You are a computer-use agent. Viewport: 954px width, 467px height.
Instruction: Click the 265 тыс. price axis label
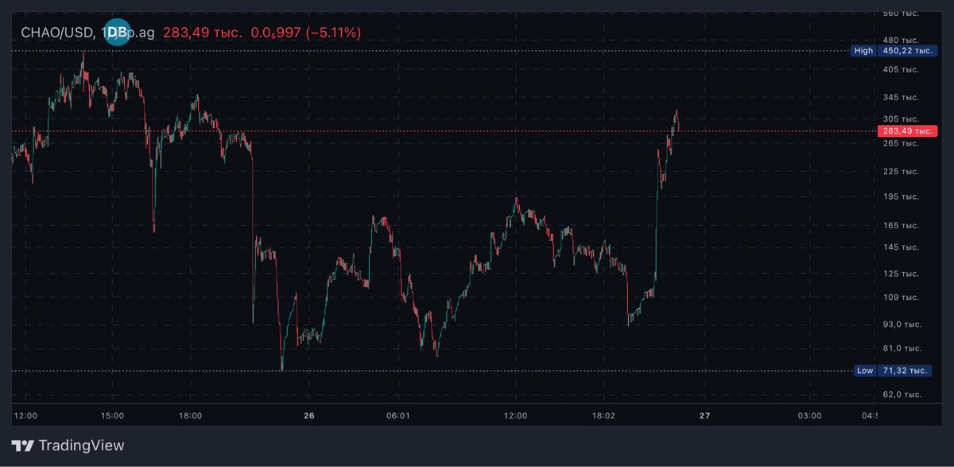point(901,143)
